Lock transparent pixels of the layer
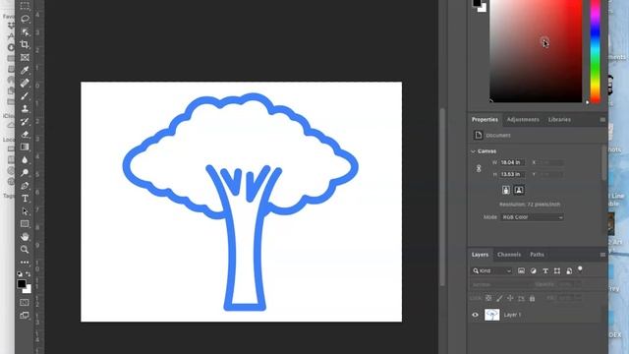The image size is (629, 354). point(488,298)
